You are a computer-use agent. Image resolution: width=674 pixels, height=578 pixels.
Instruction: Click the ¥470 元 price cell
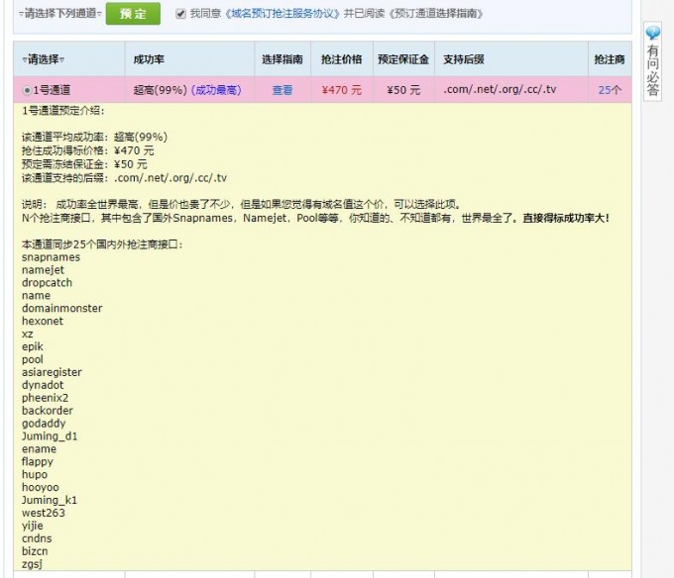(x=342, y=90)
